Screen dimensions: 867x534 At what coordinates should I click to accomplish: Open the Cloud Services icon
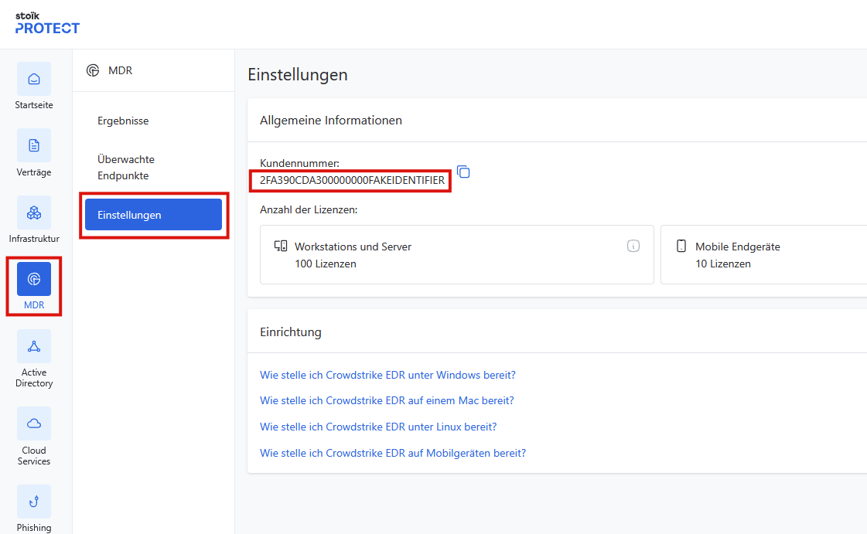pyautogui.click(x=34, y=423)
